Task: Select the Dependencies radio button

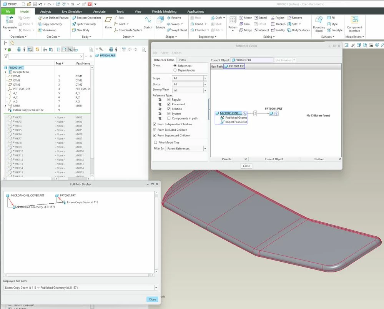Action: click(x=175, y=70)
